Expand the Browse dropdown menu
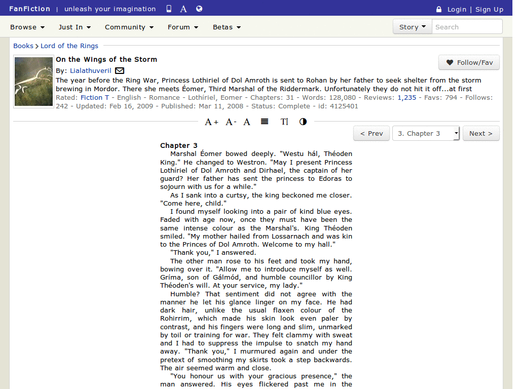Image resolution: width=519 pixels, height=389 pixels. click(x=27, y=27)
